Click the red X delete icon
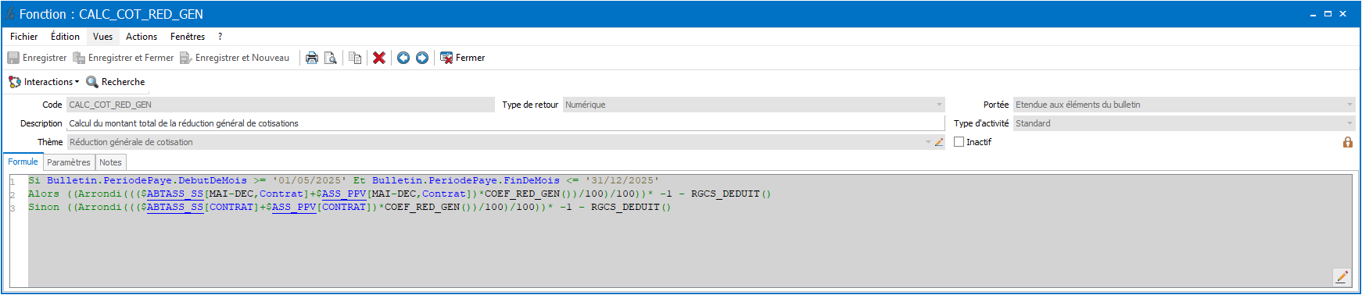The width and height of the screenshot is (1362, 295). click(379, 58)
